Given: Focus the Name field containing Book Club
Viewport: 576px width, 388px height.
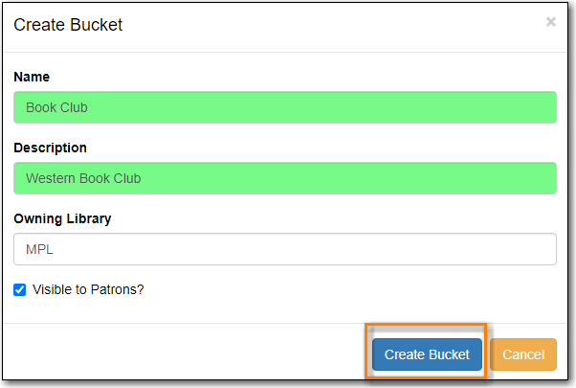Looking at the screenshot, I should point(285,107).
